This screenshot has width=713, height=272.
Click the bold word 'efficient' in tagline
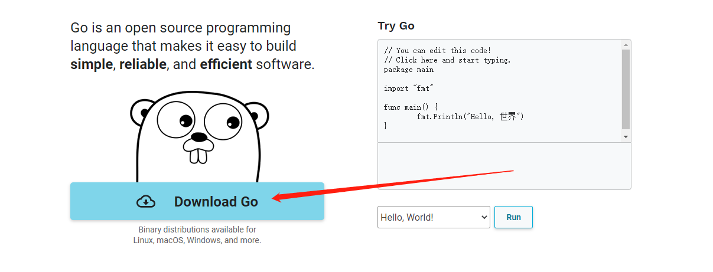pyautogui.click(x=226, y=64)
